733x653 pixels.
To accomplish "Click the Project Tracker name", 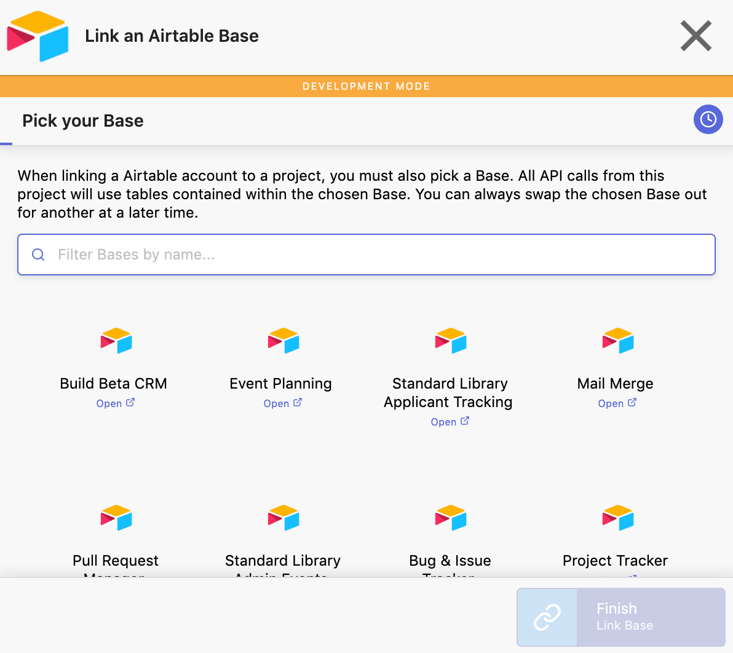I will [615, 560].
